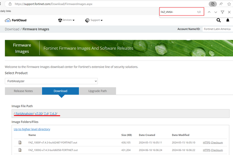Viewport: 233px width, 155px height.
Task: Select the Download tab
Action: tap(60, 91)
